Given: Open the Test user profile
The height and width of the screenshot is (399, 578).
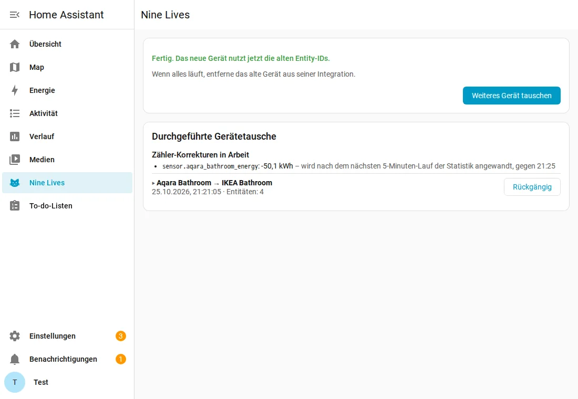Looking at the screenshot, I should coord(67,382).
